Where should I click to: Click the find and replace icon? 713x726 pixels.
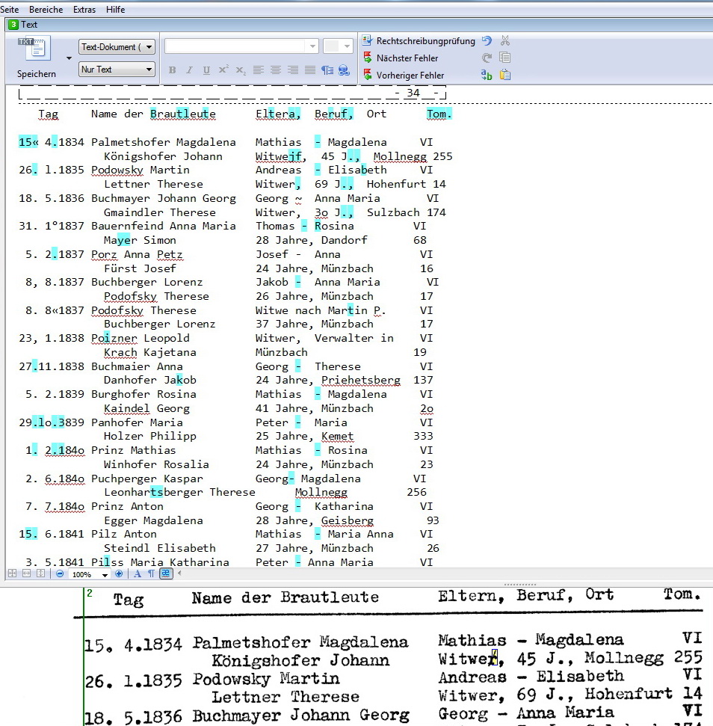click(x=487, y=75)
